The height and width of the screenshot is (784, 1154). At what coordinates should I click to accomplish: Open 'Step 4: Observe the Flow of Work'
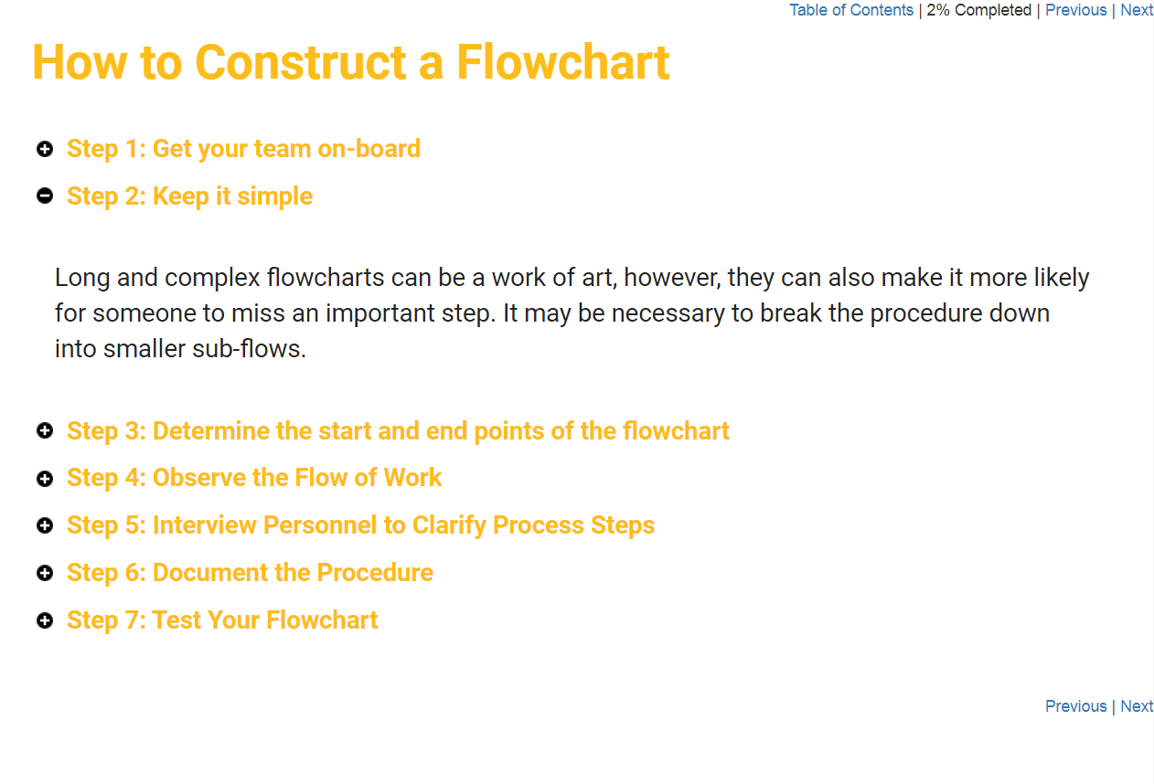(254, 477)
